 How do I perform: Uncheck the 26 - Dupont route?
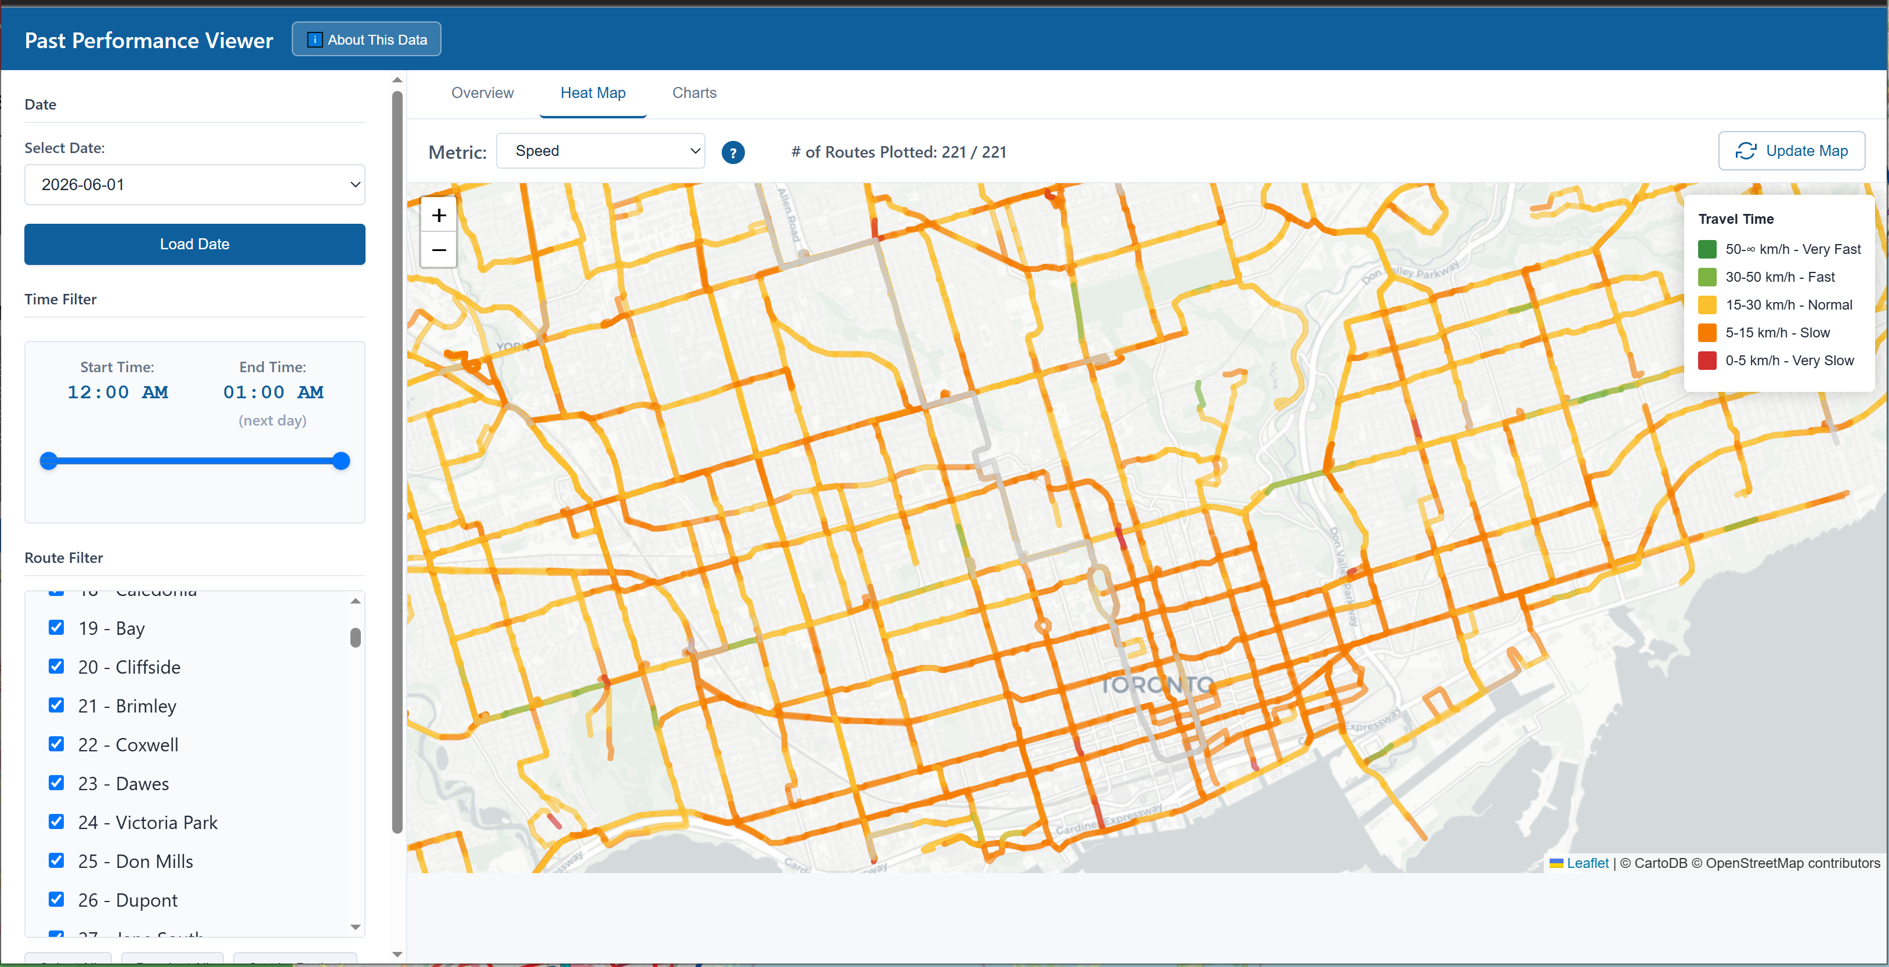click(56, 899)
